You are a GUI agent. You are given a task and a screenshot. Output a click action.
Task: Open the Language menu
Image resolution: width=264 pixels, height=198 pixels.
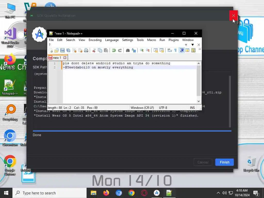(x=112, y=40)
